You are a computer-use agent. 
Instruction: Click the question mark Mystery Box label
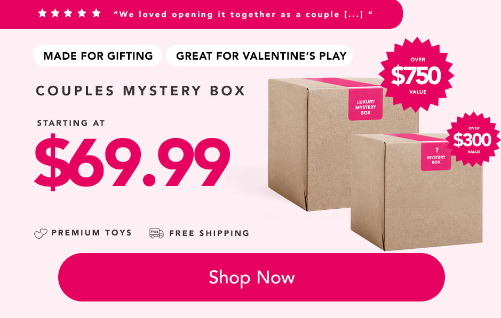click(x=436, y=157)
